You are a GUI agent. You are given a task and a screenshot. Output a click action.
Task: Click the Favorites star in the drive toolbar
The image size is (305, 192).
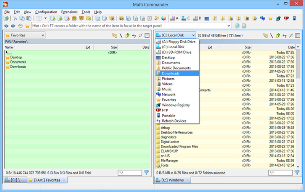pyautogui.click(x=270, y=18)
